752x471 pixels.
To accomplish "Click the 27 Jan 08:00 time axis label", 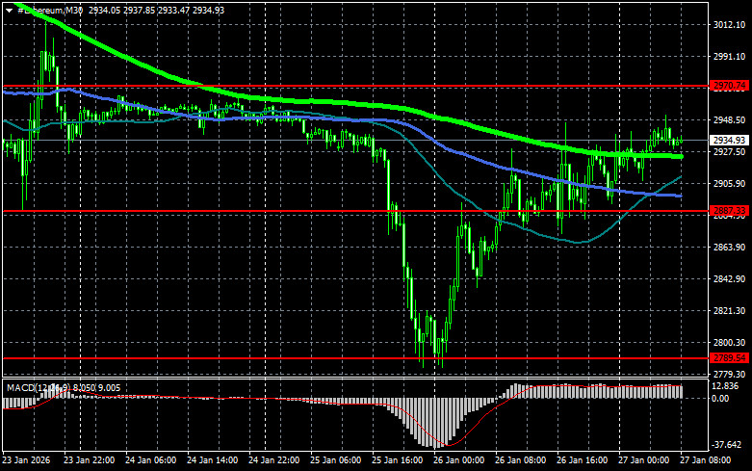I will [x=717, y=460].
